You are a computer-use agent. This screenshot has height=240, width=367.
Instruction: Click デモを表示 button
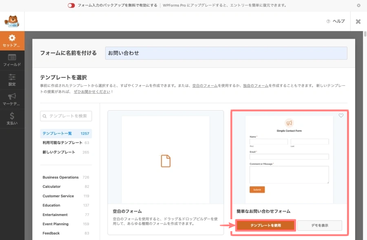tap(320, 225)
